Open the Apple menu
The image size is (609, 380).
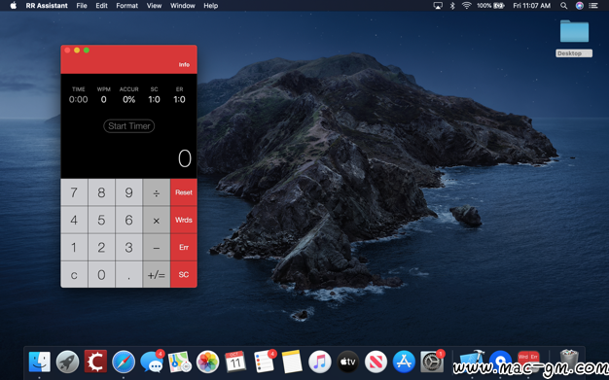14,6
